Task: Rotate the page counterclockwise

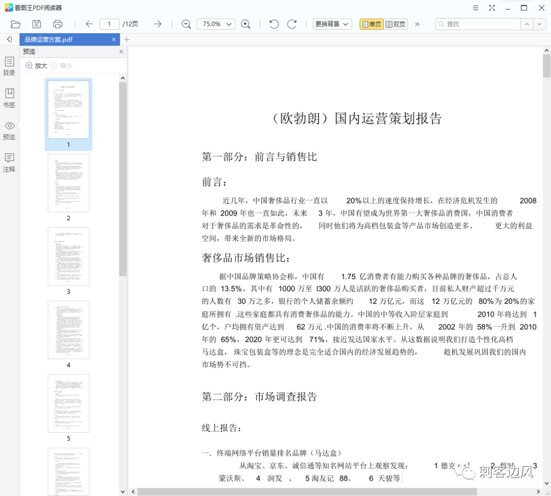Action: [274, 24]
